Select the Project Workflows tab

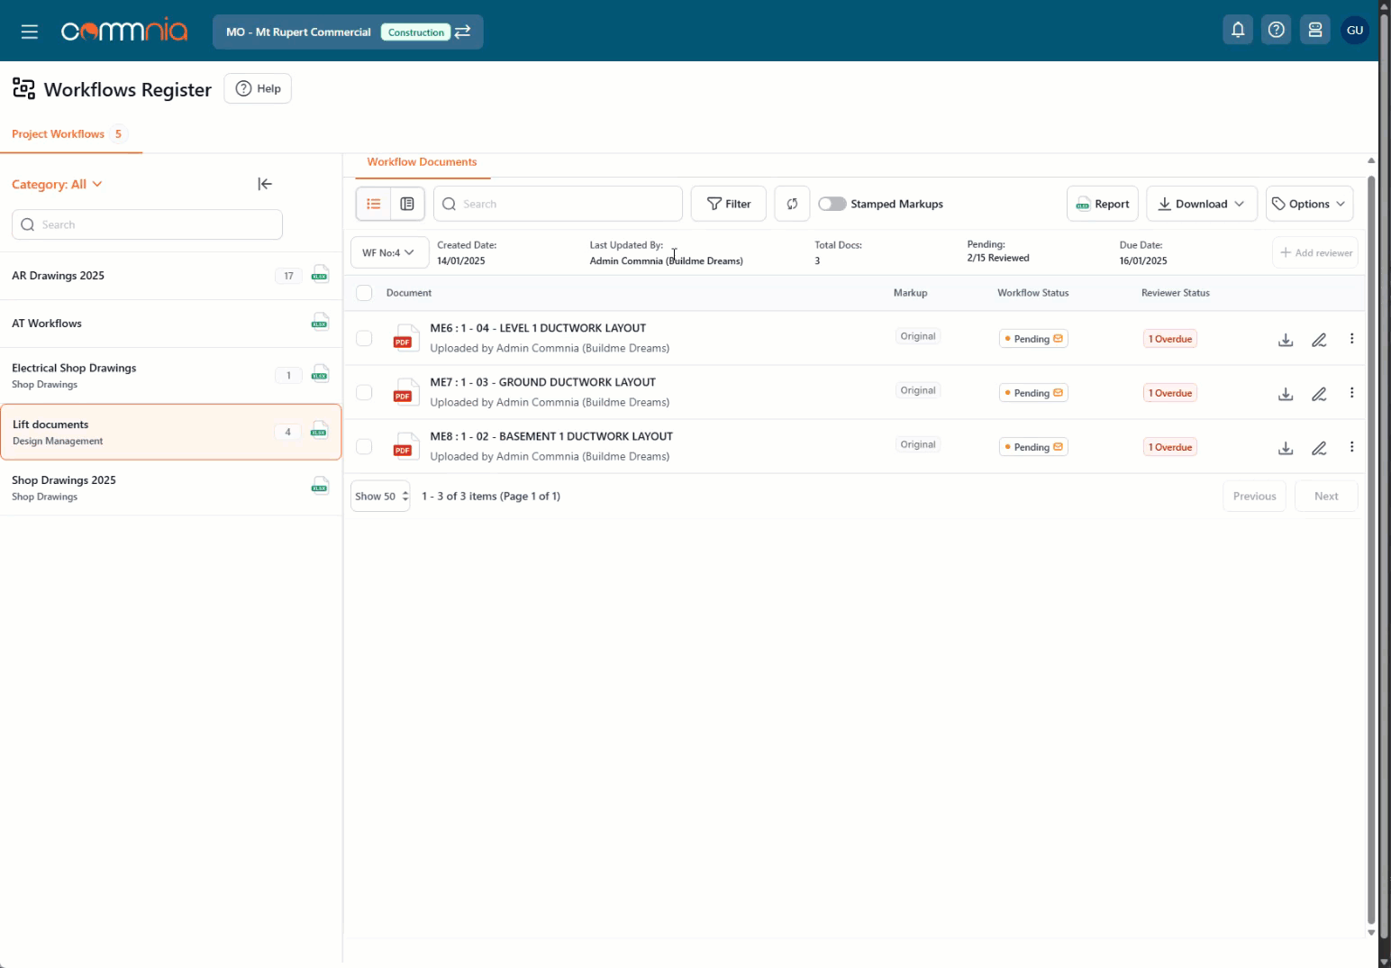click(x=59, y=134)
